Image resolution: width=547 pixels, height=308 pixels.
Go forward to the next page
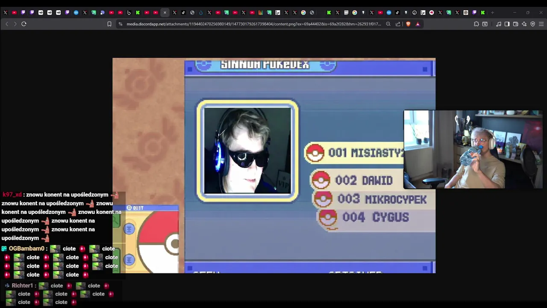tap(15, 24)
